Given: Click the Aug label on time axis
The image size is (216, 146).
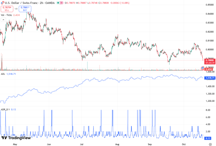Looking at the screenshot, I should (116, 143).
